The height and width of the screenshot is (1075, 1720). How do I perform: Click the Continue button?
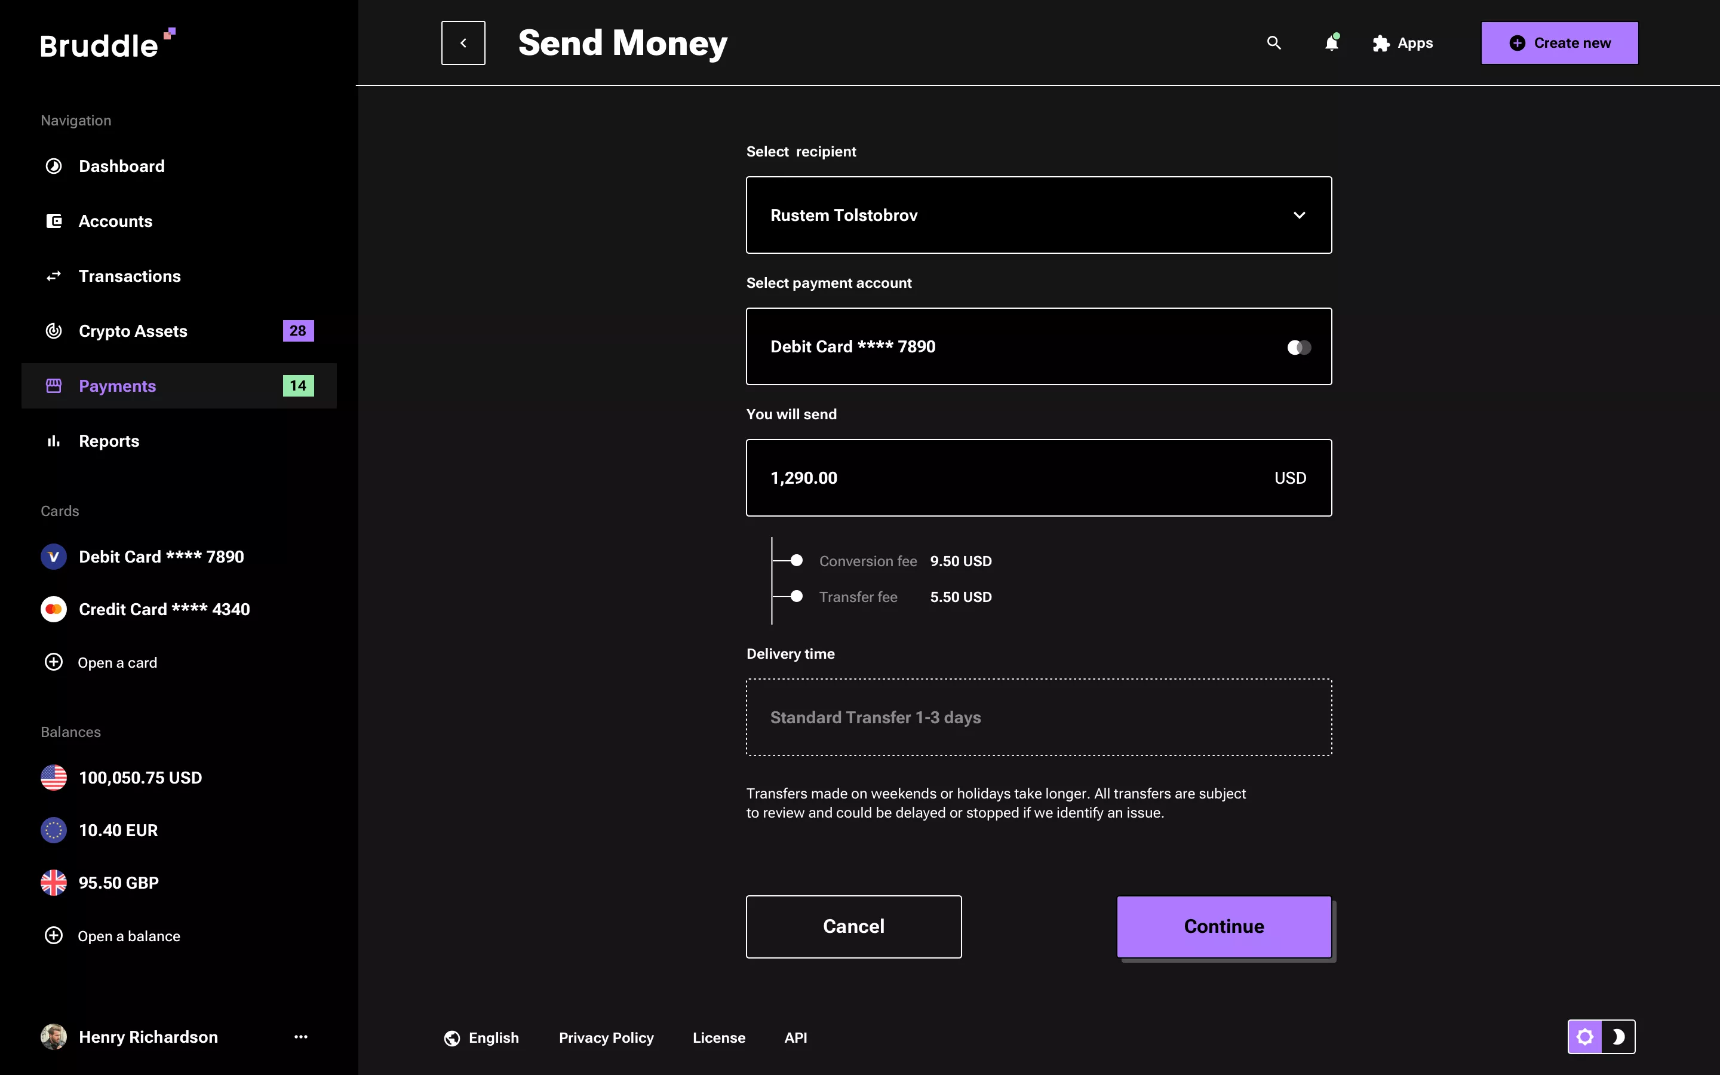[x=1224, y=926]
